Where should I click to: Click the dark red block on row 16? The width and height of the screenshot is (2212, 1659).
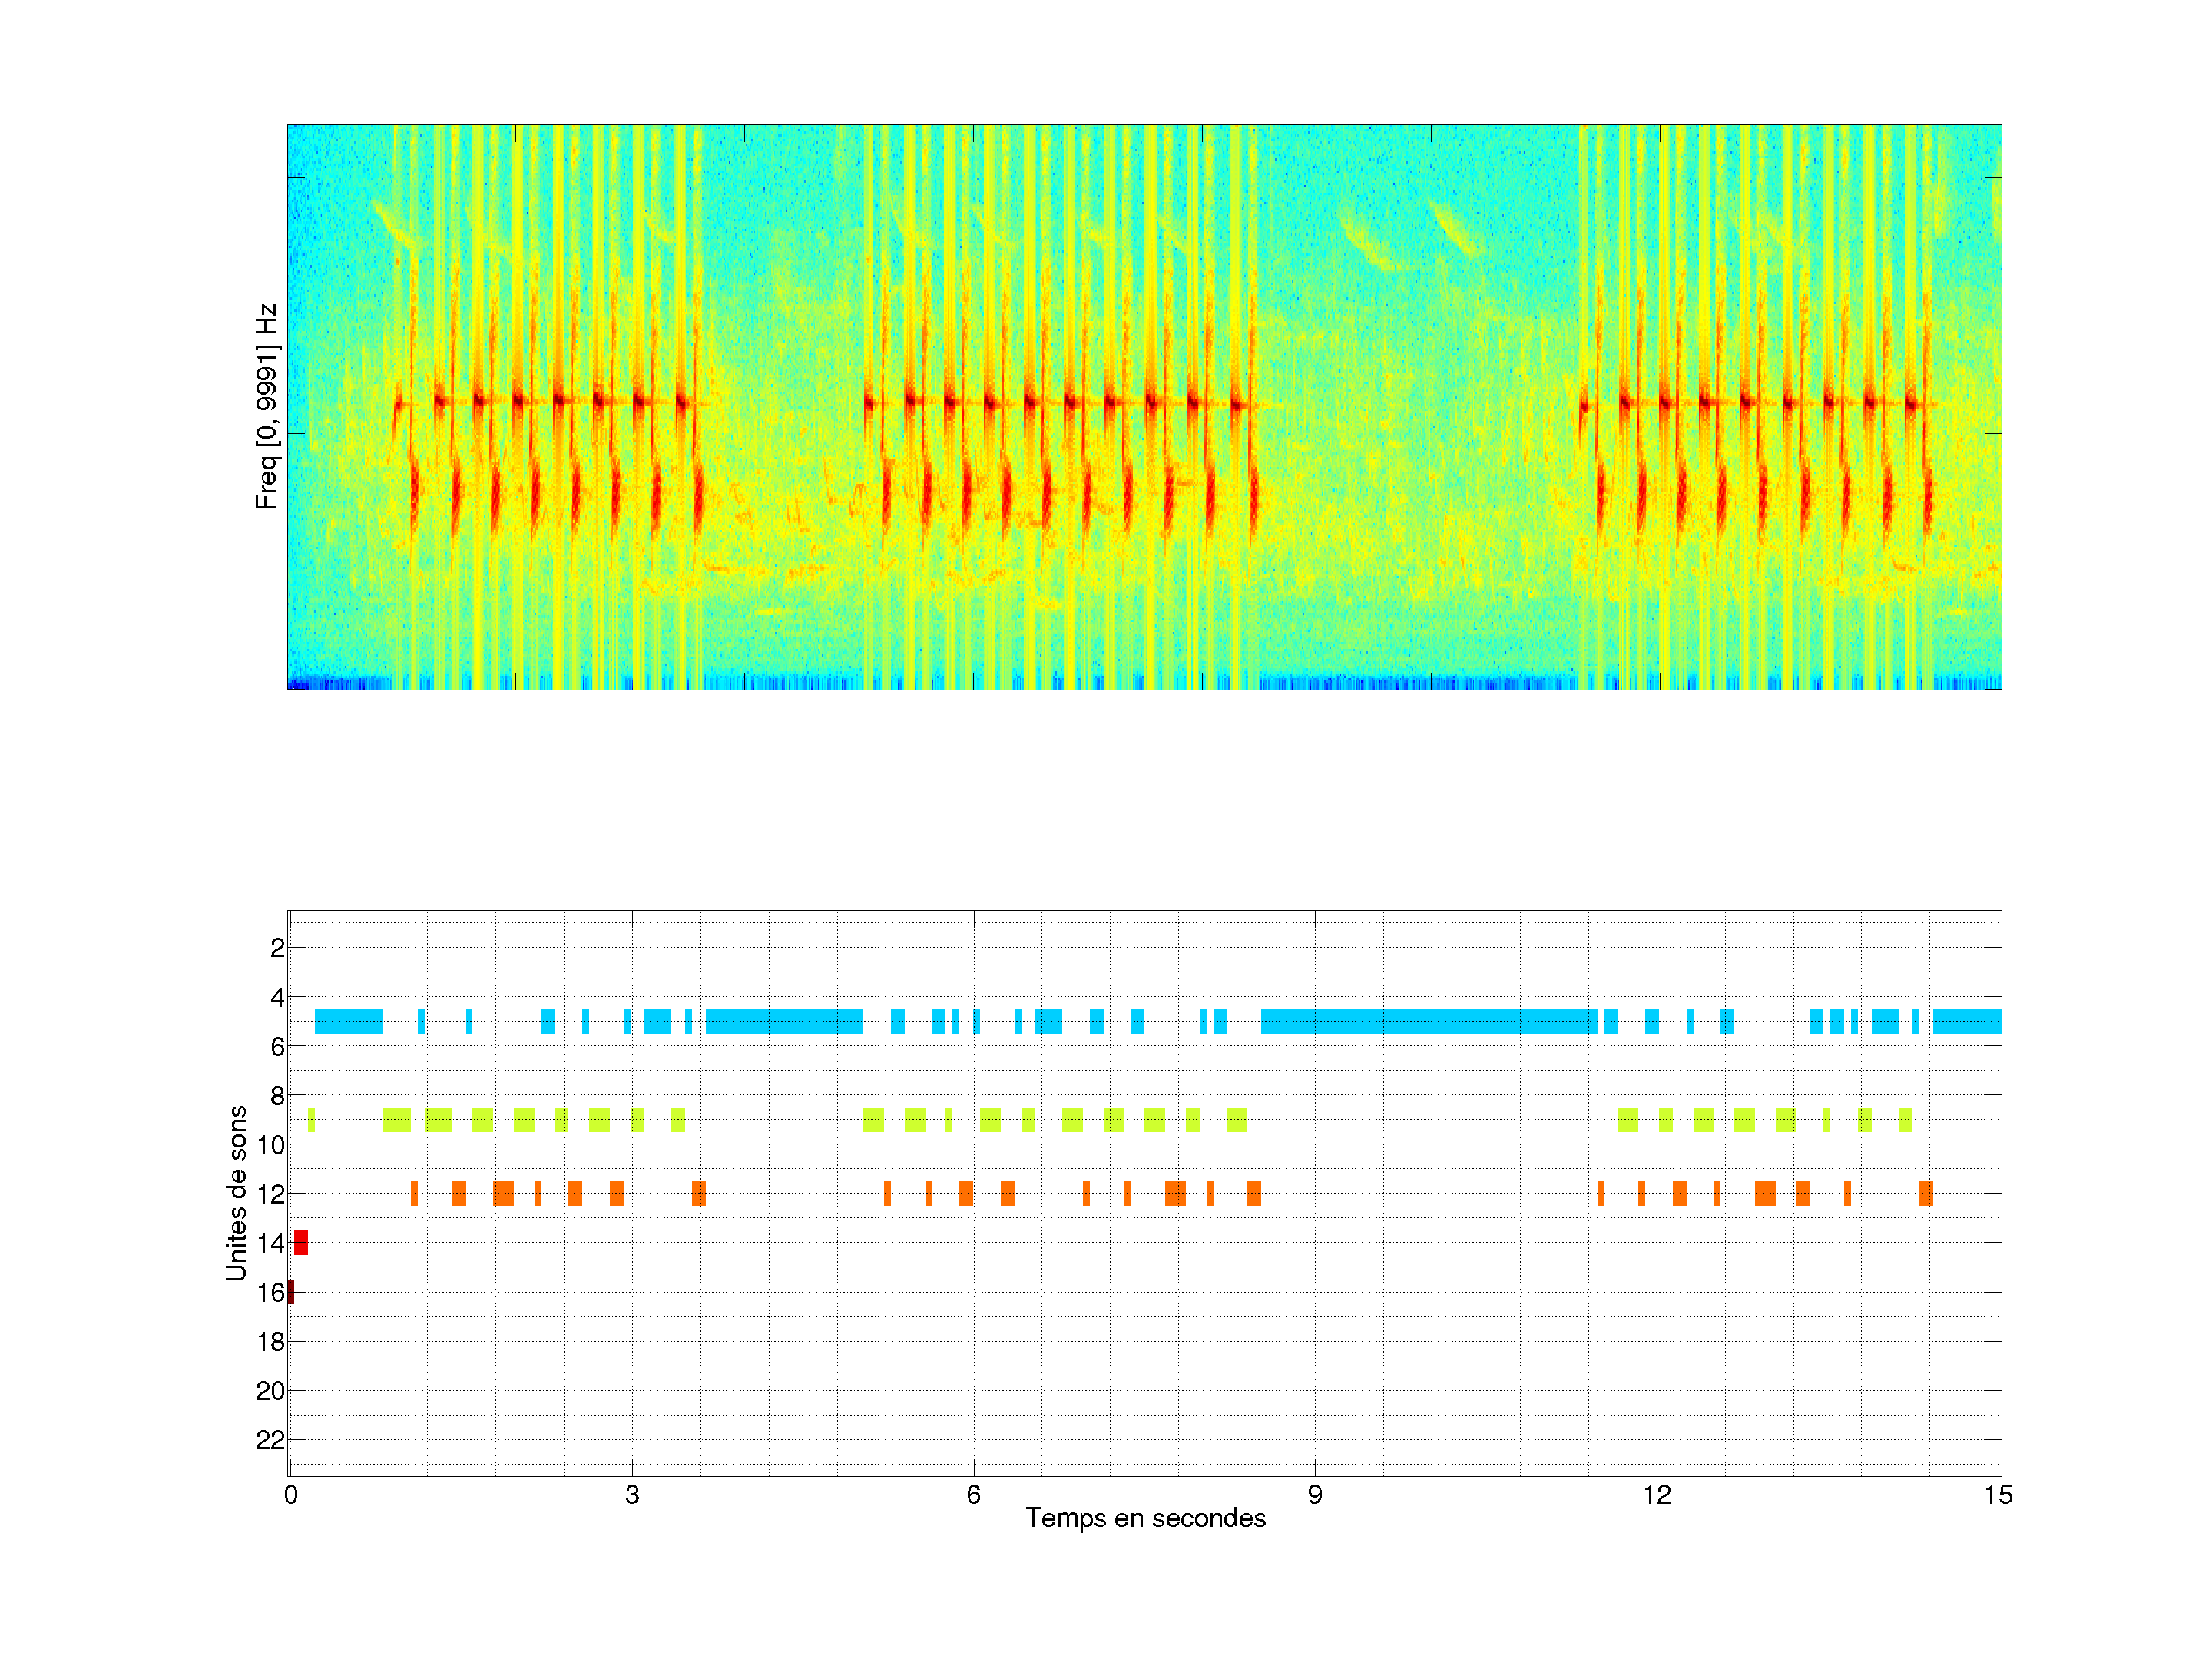291,1291
